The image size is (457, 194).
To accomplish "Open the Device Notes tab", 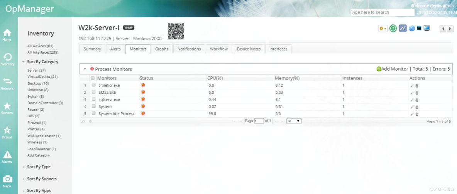I will pos(249,49).
